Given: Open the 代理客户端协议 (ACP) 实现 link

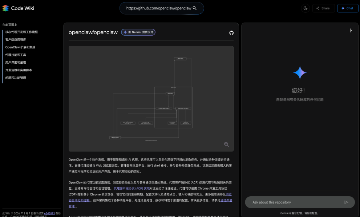Looking at the screenshot, I should coord(132,189).
